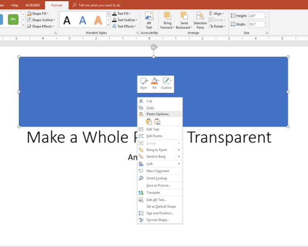Click the top-right corner sizing handle
308x247 pixels.
[288, 57]
